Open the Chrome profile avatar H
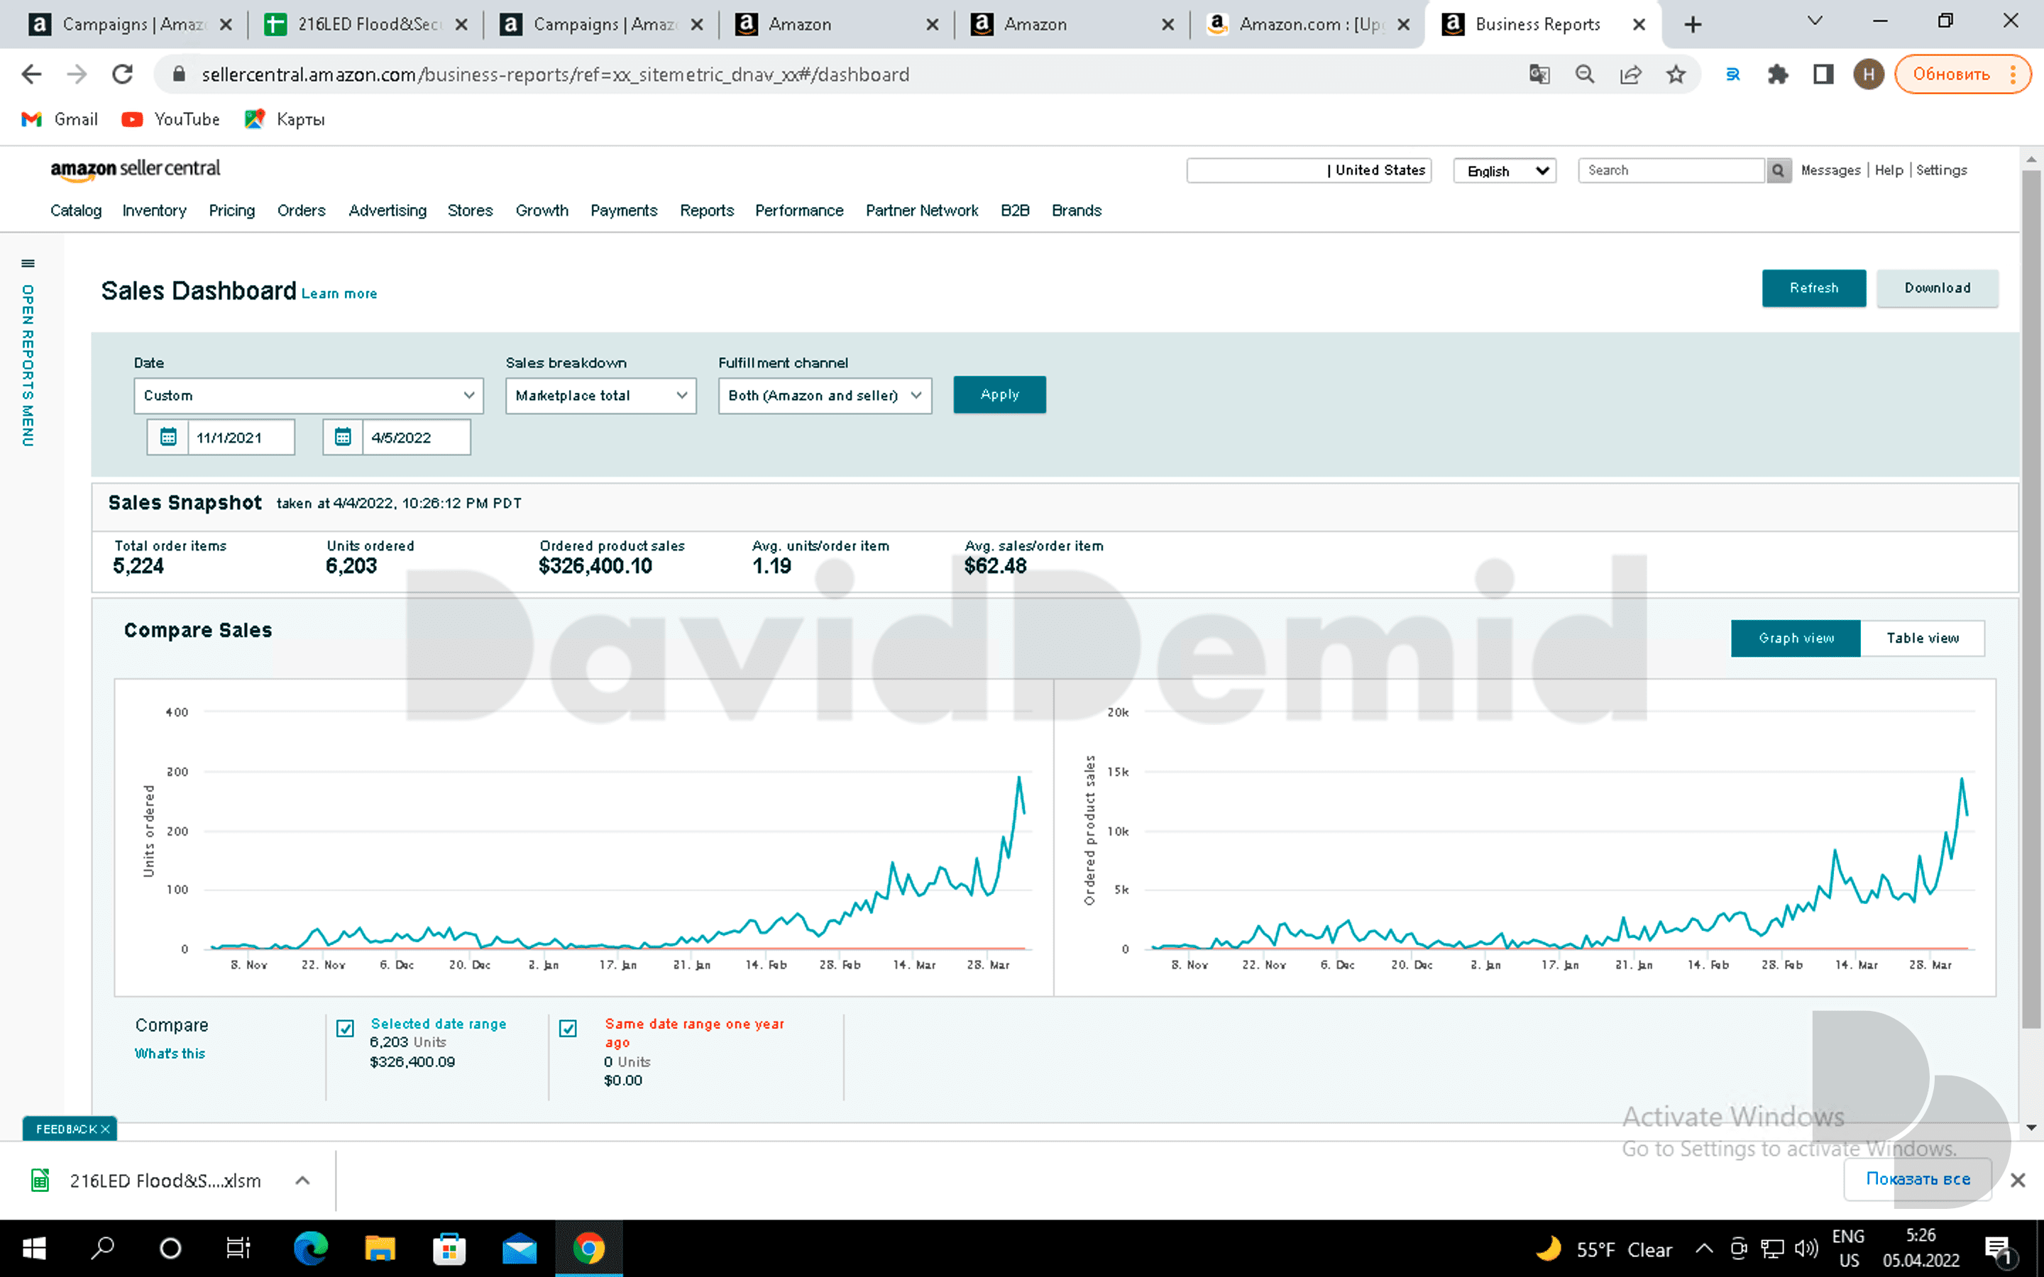Screen dimensions: 2044x1277 tap(1868, 74)
